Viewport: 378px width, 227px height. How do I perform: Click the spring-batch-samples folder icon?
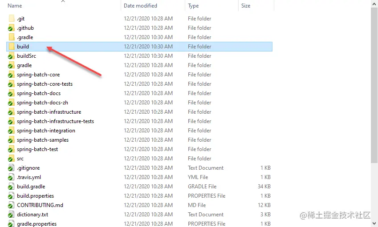click(x=11, y=140)
